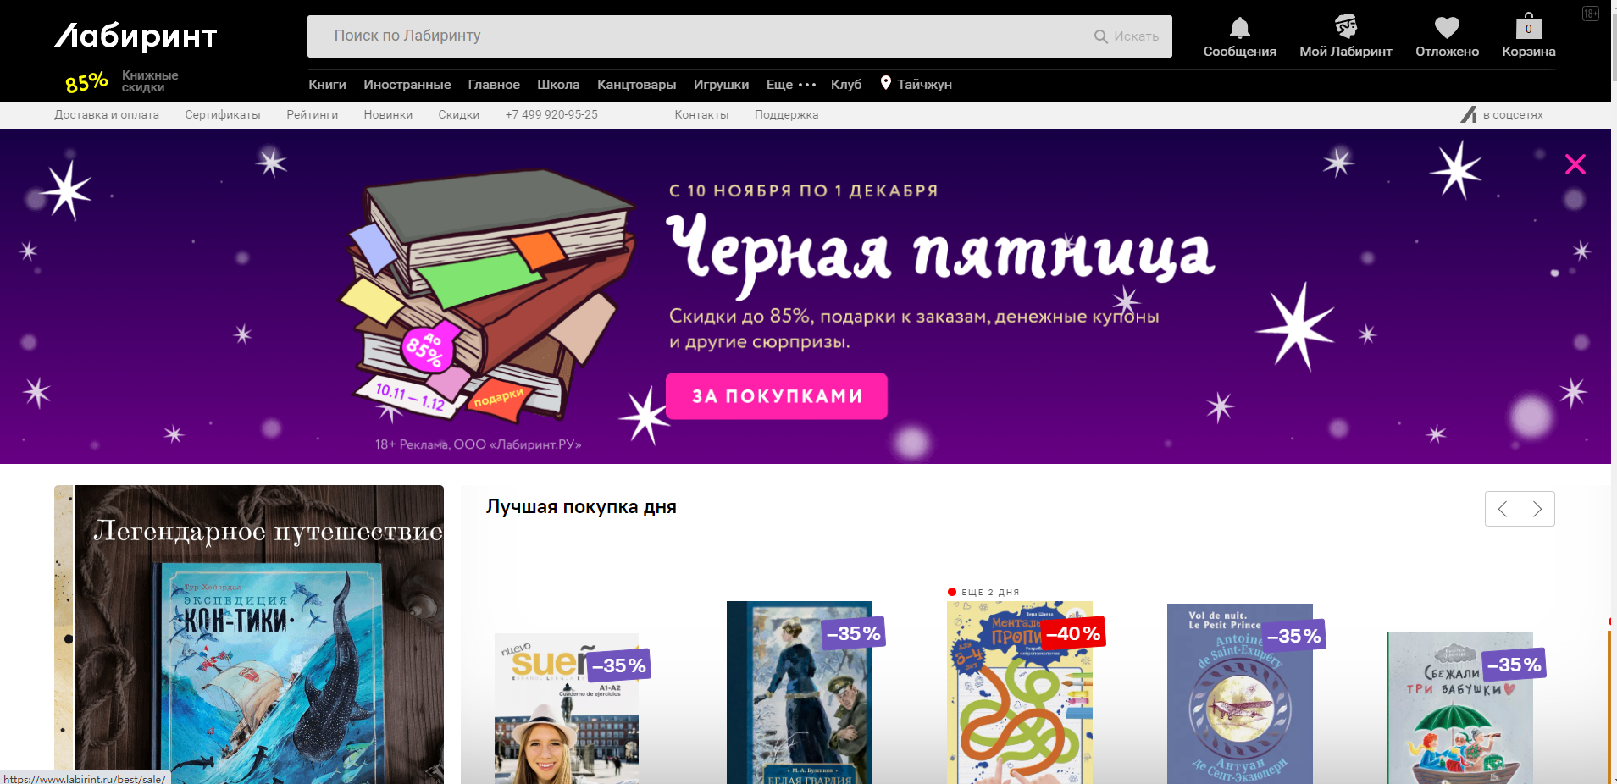Click the Лабиринт logo
Image resolution: width=1617 pixels, height=784 pixels.
pos(136,36)
